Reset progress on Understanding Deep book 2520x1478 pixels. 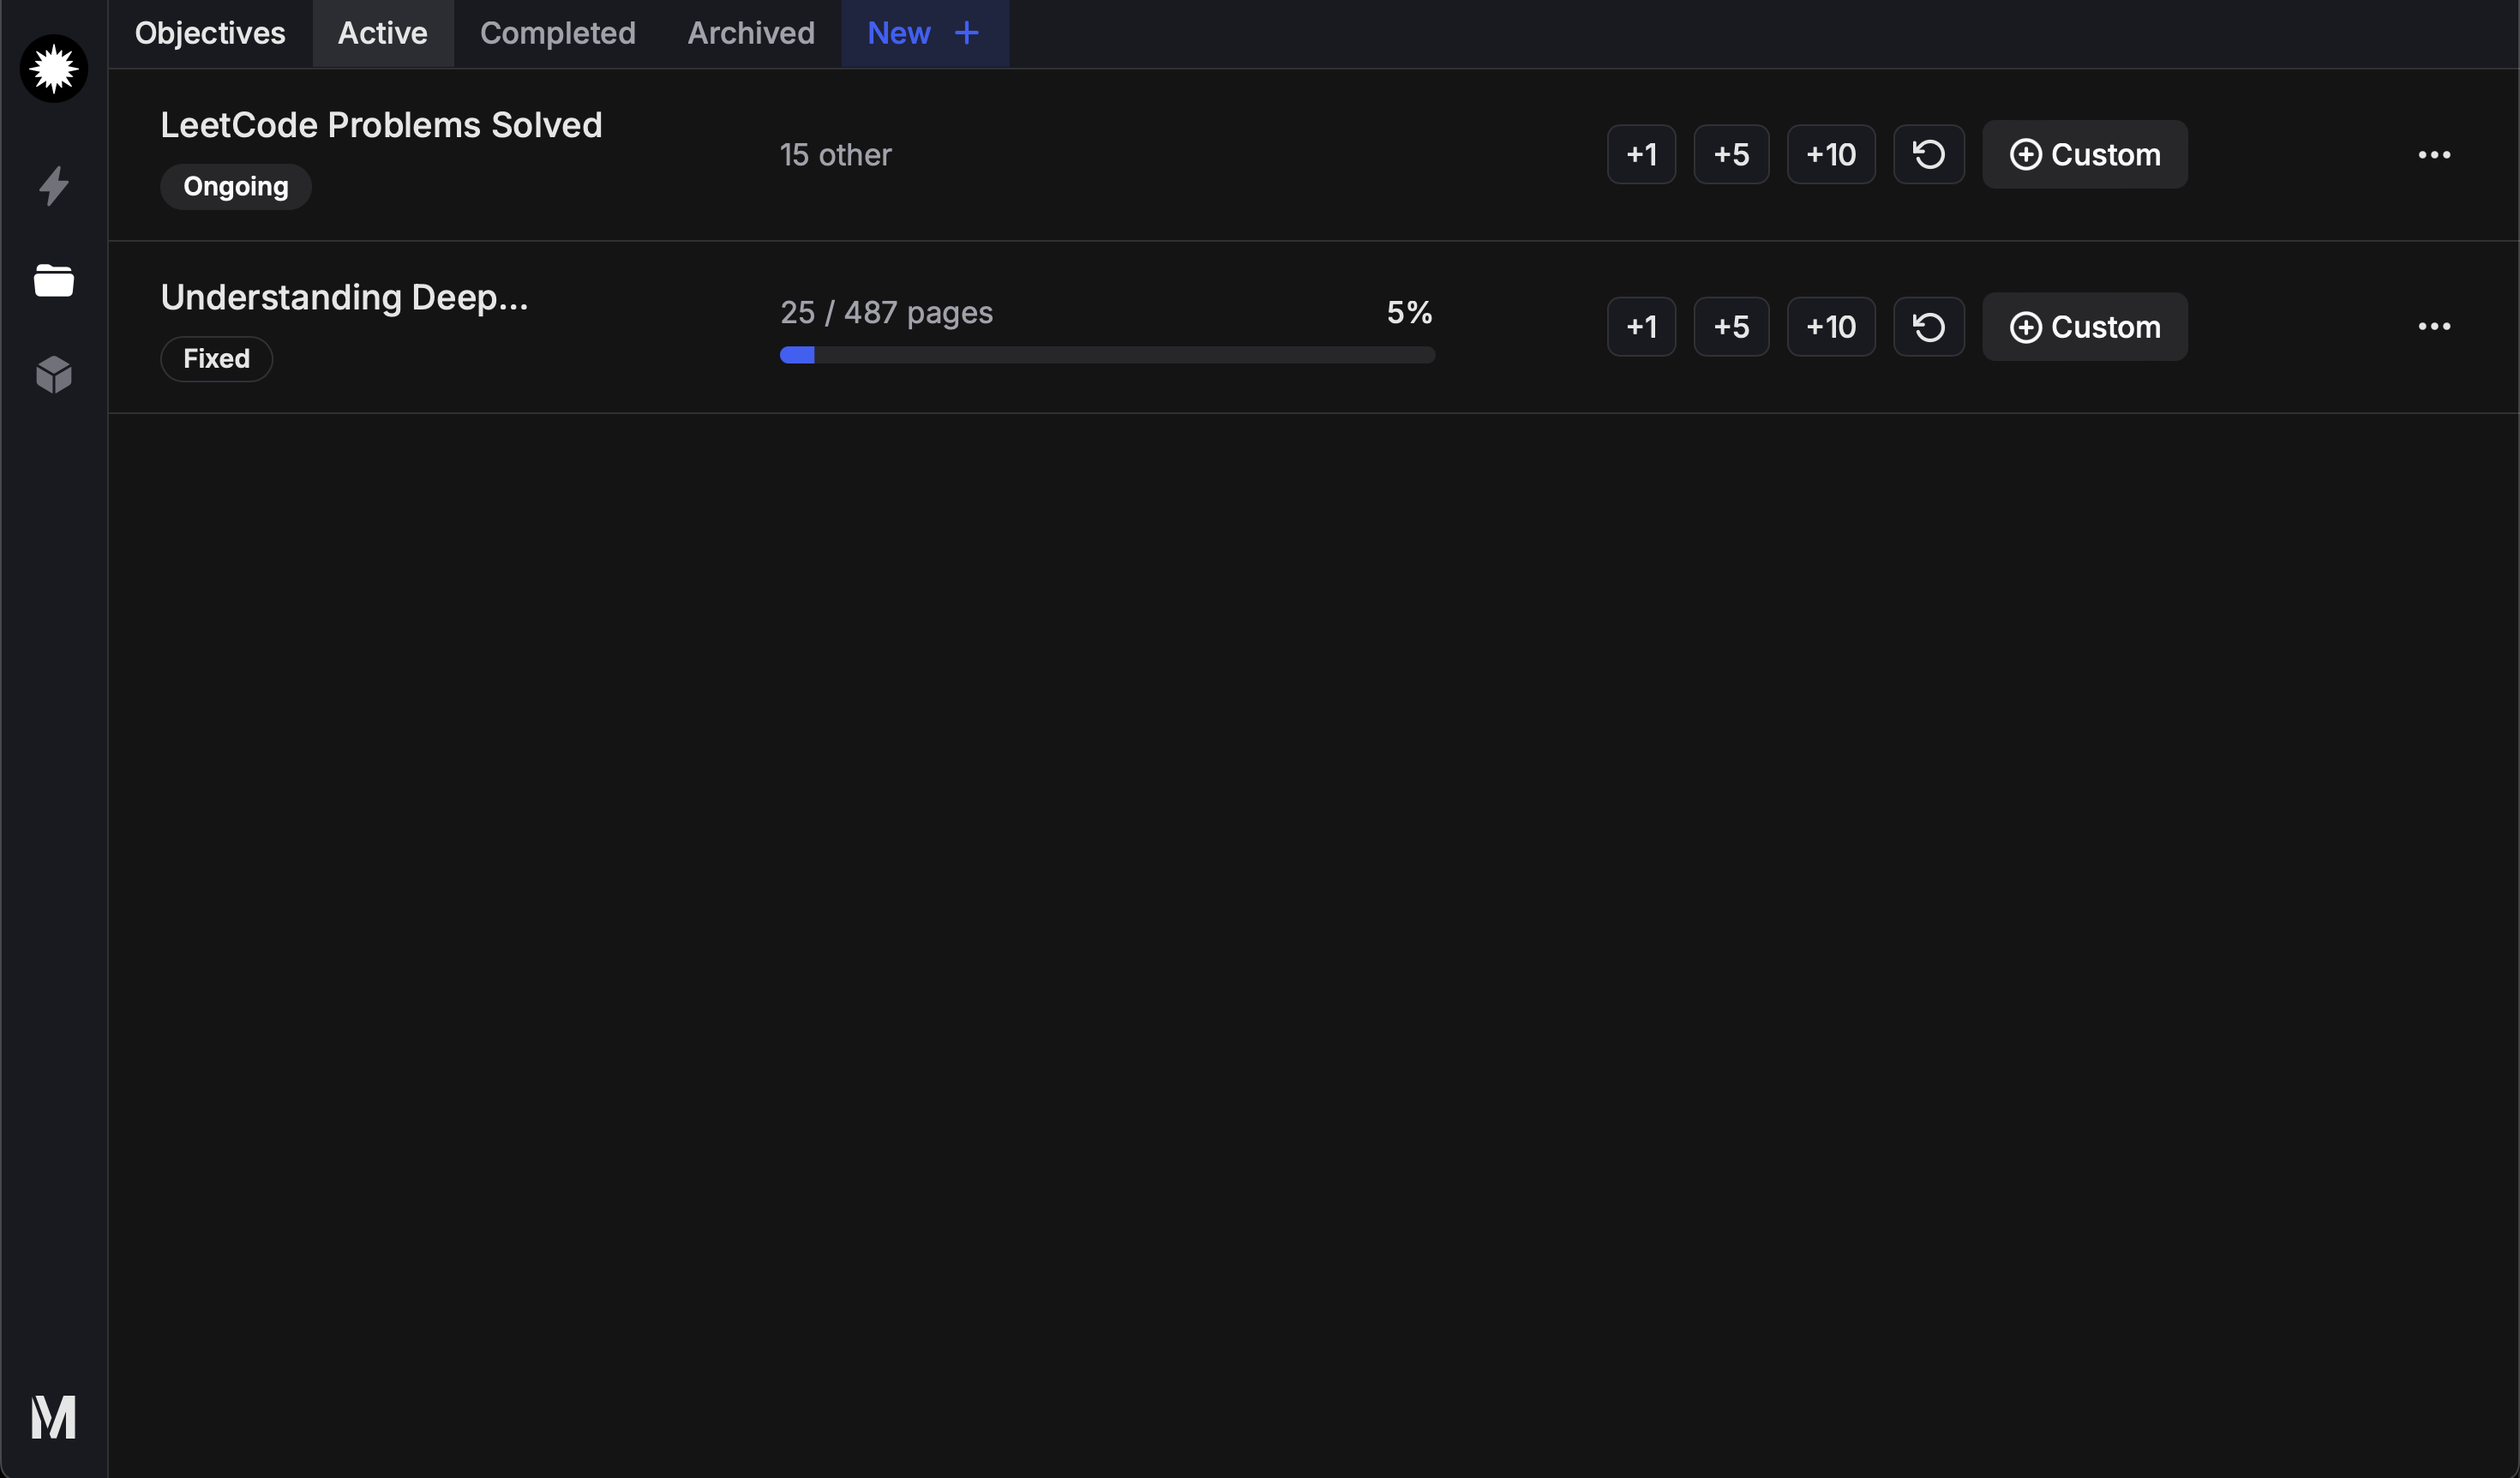[x=1928, y=327]
